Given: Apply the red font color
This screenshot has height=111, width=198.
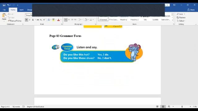Looking at the screenshot, I should point(58,20).
